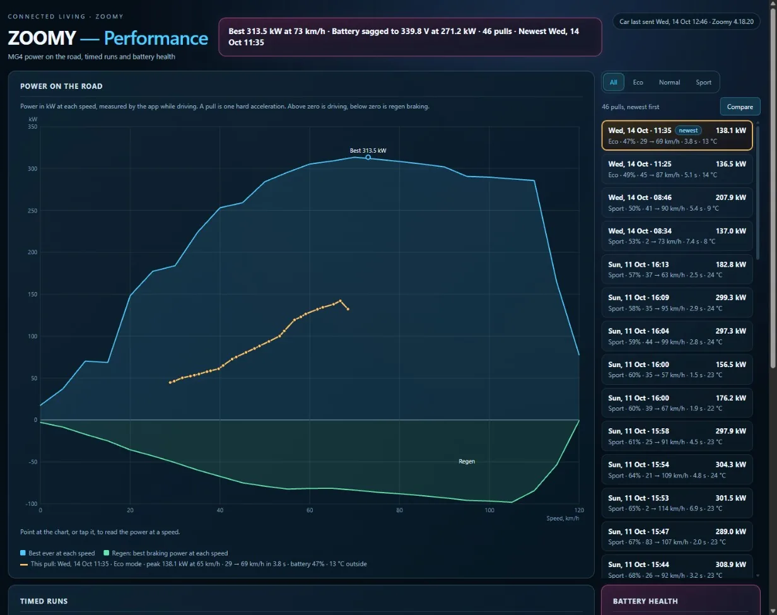Click the 46 pulls, newest first text
The height and width of the screenshot is (615, 777).
point(631,107)
